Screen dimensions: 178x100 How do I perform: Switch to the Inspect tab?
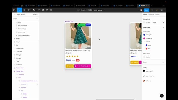pos(157,14)
